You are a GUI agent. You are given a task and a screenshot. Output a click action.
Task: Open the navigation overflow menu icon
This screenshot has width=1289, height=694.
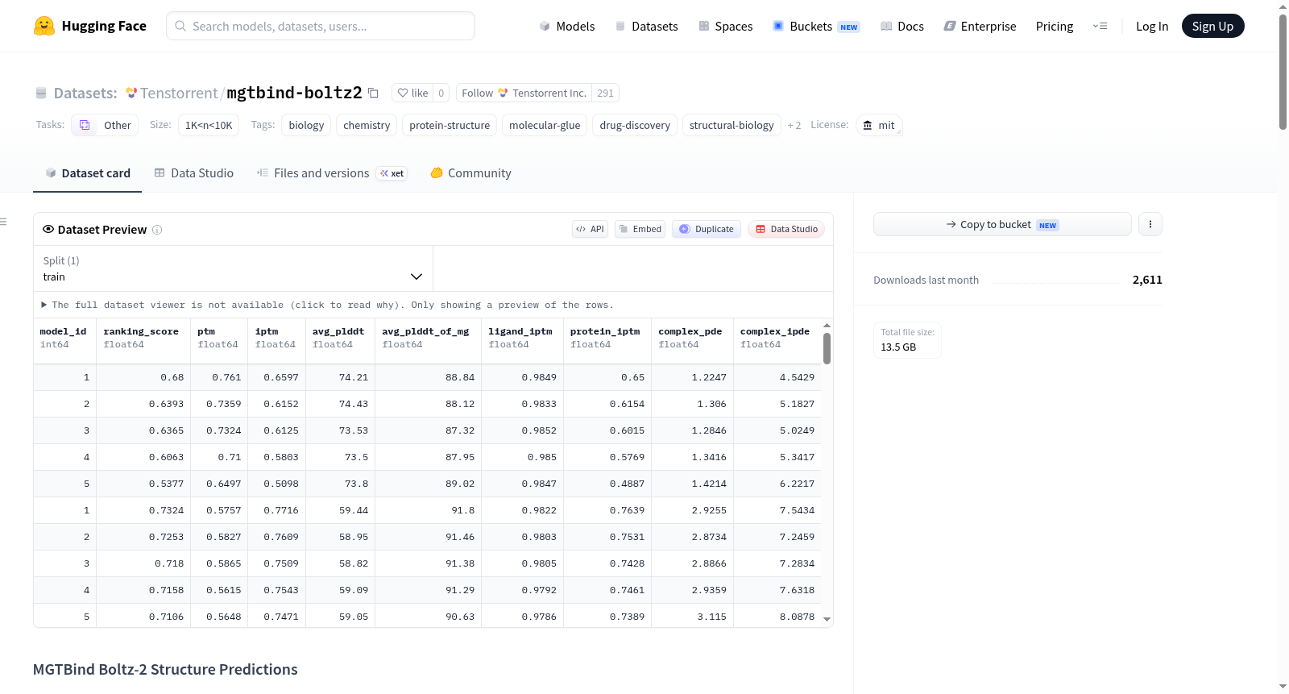(1100, 26)
